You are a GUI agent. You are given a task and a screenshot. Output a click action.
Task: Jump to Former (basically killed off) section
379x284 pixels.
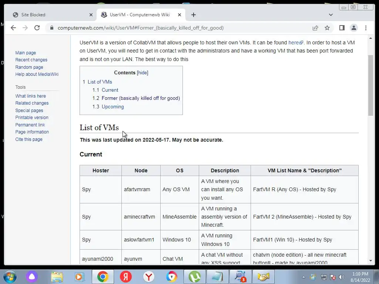coord(141,98)
